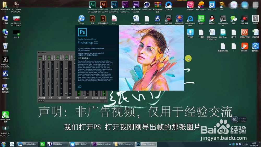
Task: Select the 爱奇艺 desktop icon
Action: 201,20
